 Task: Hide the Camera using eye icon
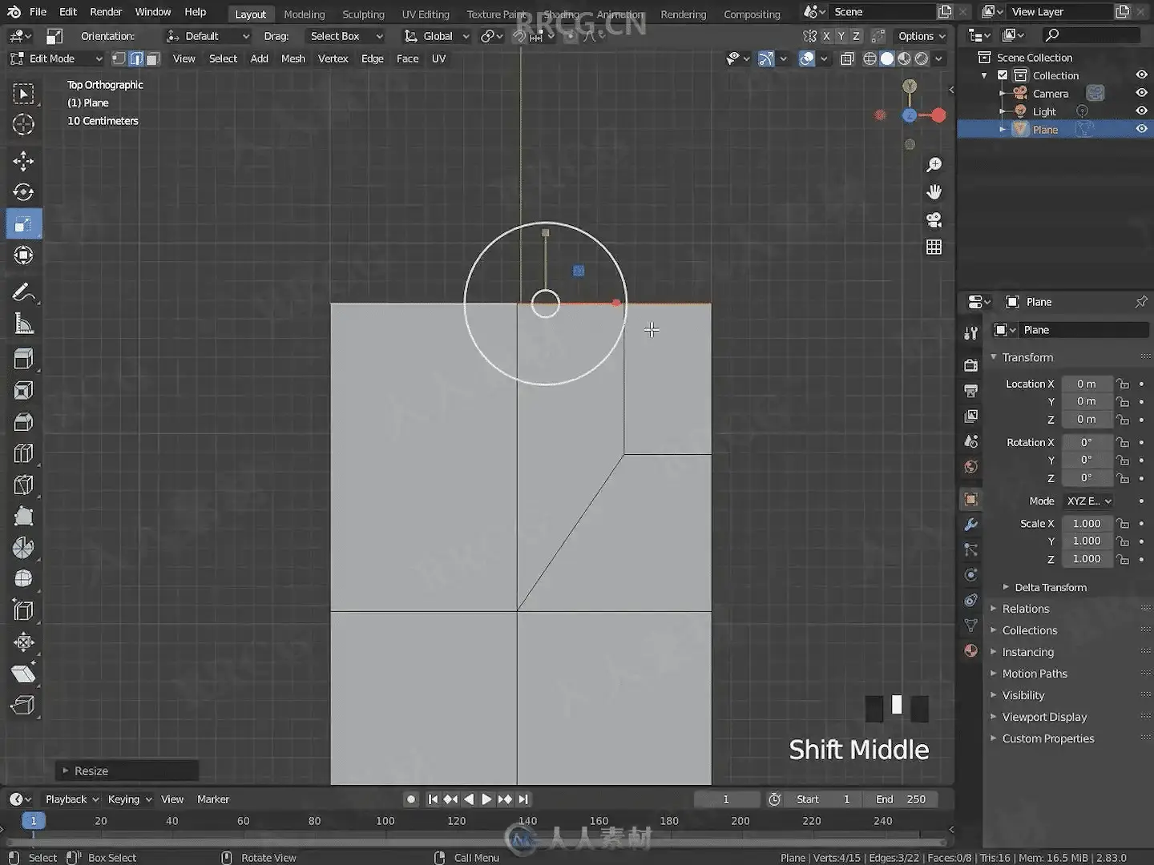pyautogui.click(x=1141, y=93)
